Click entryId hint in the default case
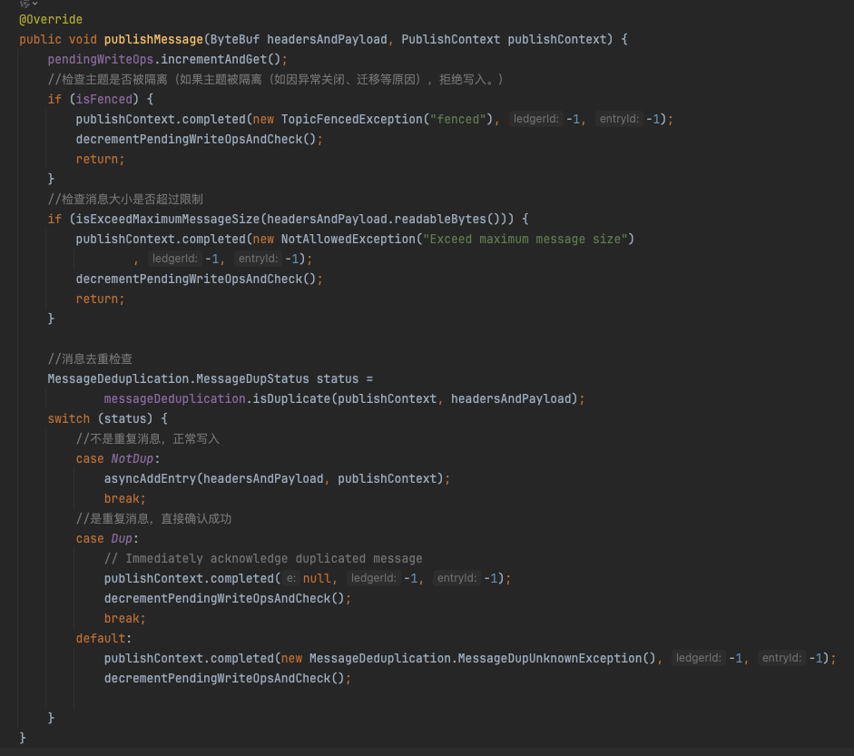854x756 pixels. click(x=781, y=658)
